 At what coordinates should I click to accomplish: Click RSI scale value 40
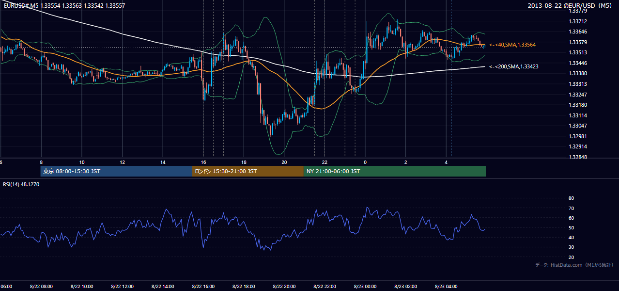[571, 238]
